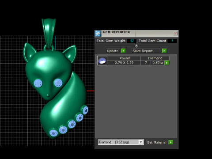Click the Gem Reporter logo icon
This screenshot has height=159, width=212.
coord(98,34)
